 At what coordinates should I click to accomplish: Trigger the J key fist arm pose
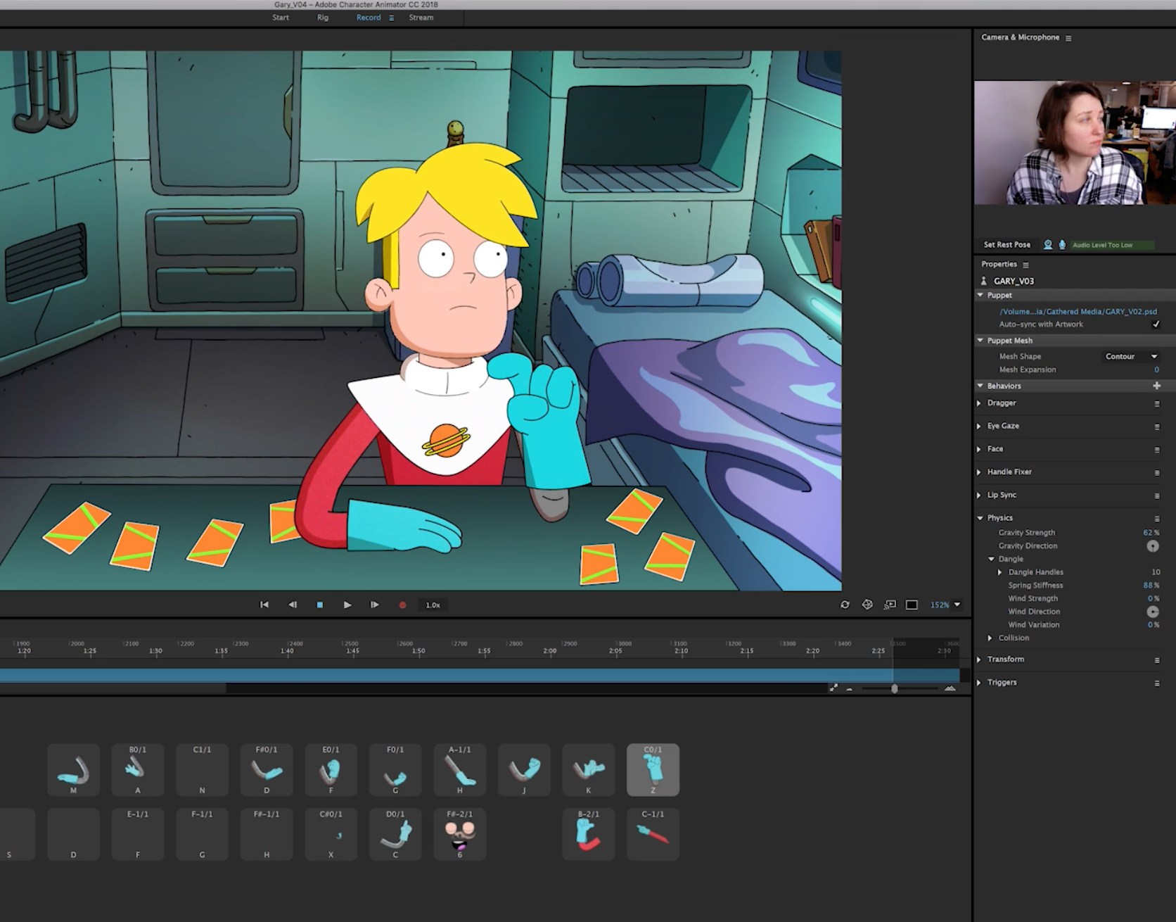coord(525,770)
